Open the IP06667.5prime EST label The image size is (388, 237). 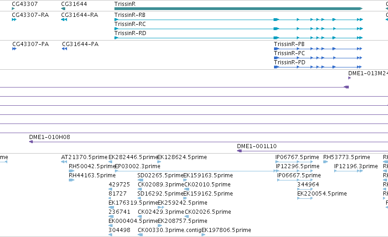tap(299, 175)
